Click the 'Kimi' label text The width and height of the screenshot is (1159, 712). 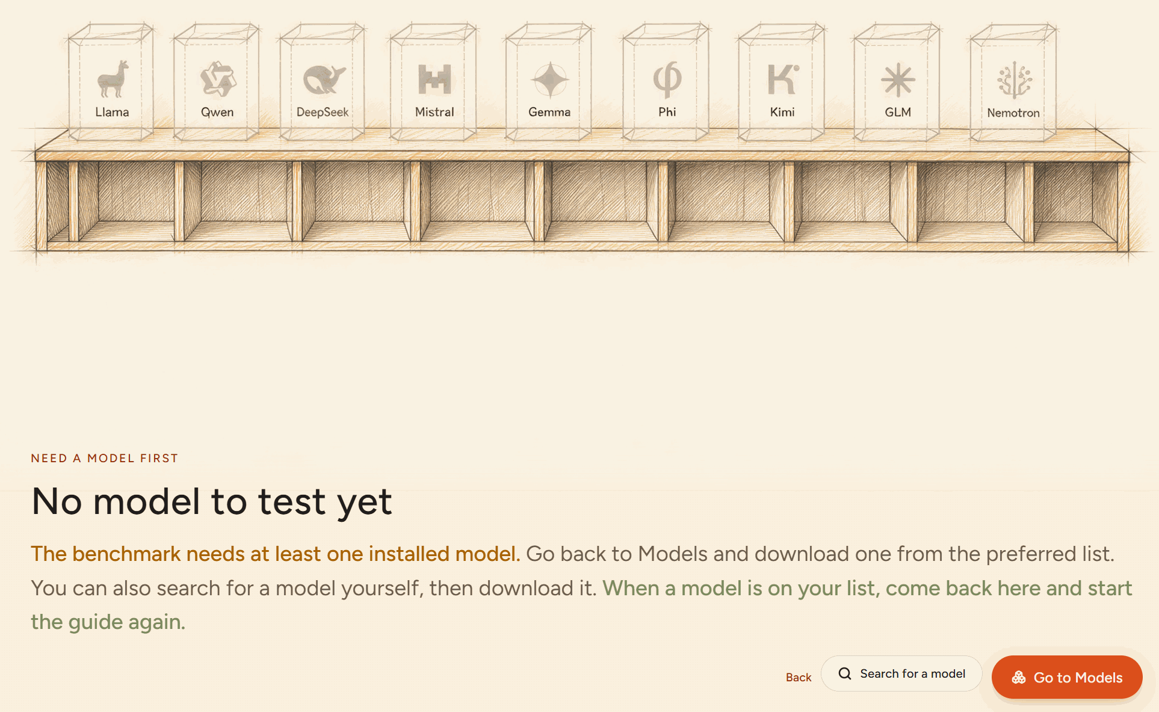[782, 112]
